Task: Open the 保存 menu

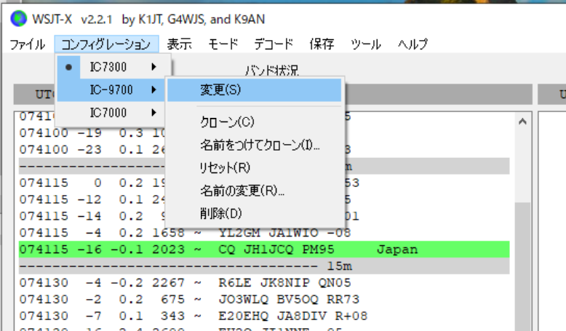Action: click(322, 44)
